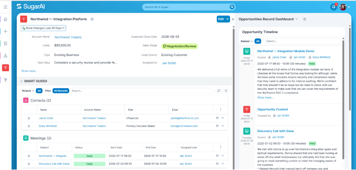Click the Negotiation/Review sales stage badge

[180, 46]
